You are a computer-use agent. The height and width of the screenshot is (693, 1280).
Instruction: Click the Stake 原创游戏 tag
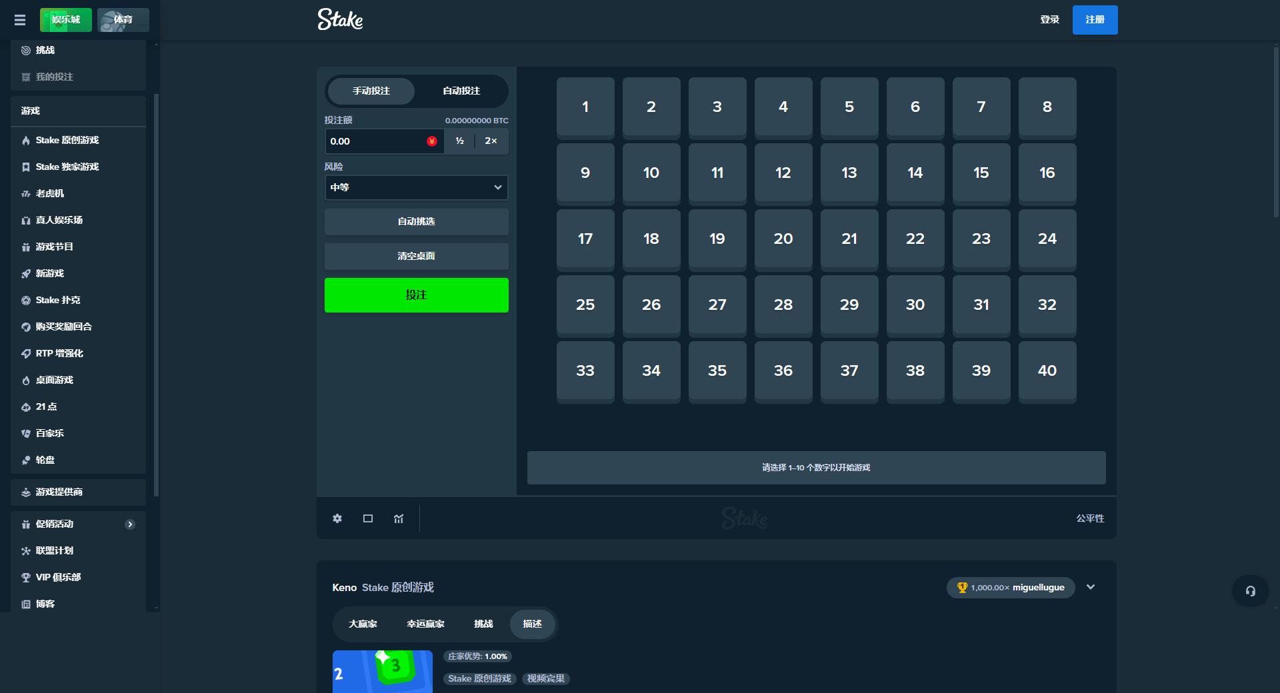point(479,678)
